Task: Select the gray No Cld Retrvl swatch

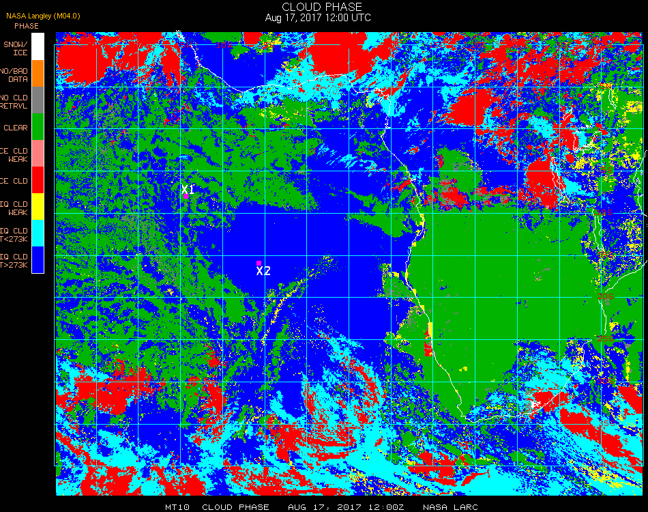Action: (38, 100)
